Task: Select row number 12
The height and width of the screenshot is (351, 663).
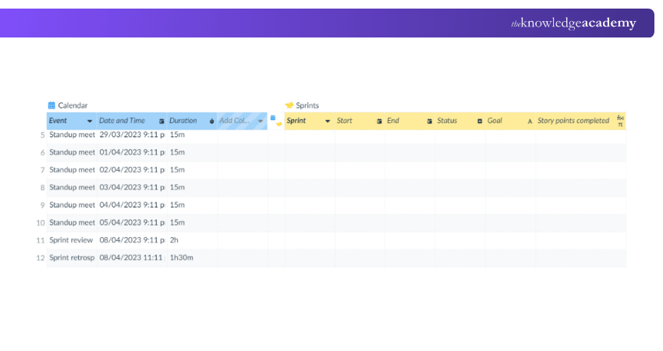Action: [41, 258]
